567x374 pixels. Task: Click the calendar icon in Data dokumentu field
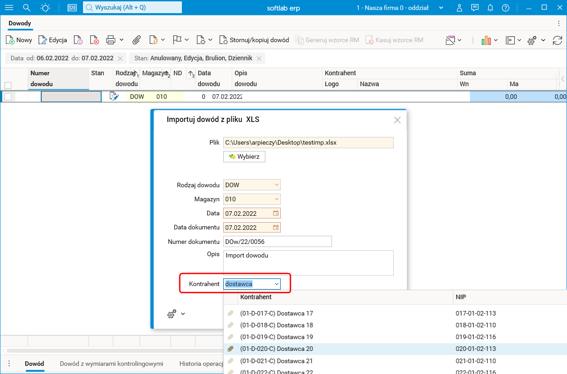point(276,227)
